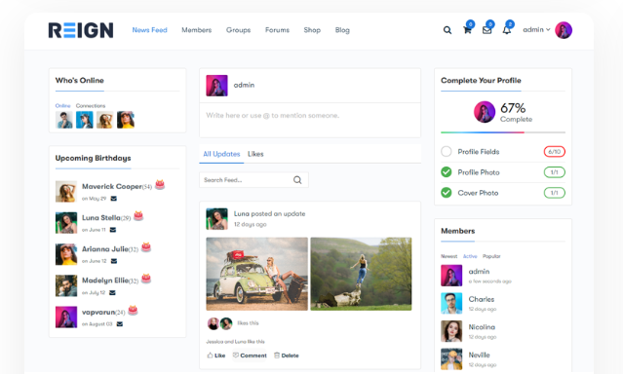Send message to Arianna Julie envelope icon
This screenshot has width=623, height=374.
tap(114, 261)
